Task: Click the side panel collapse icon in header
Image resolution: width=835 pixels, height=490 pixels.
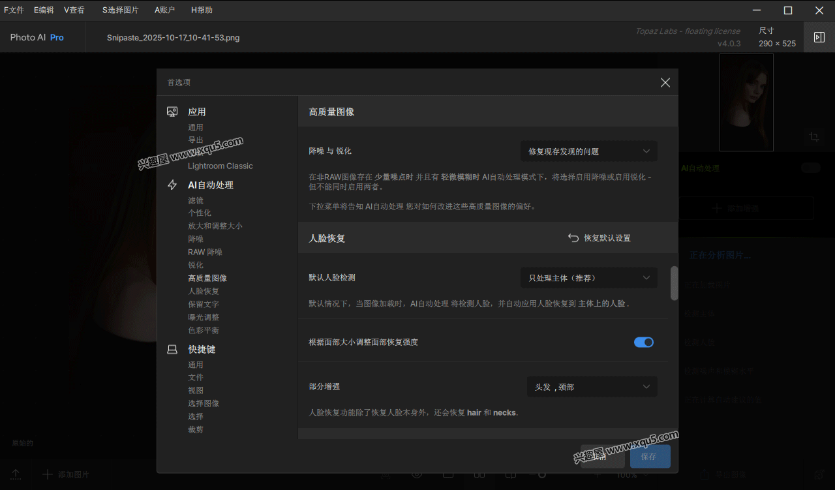Action: click(819, 37)
